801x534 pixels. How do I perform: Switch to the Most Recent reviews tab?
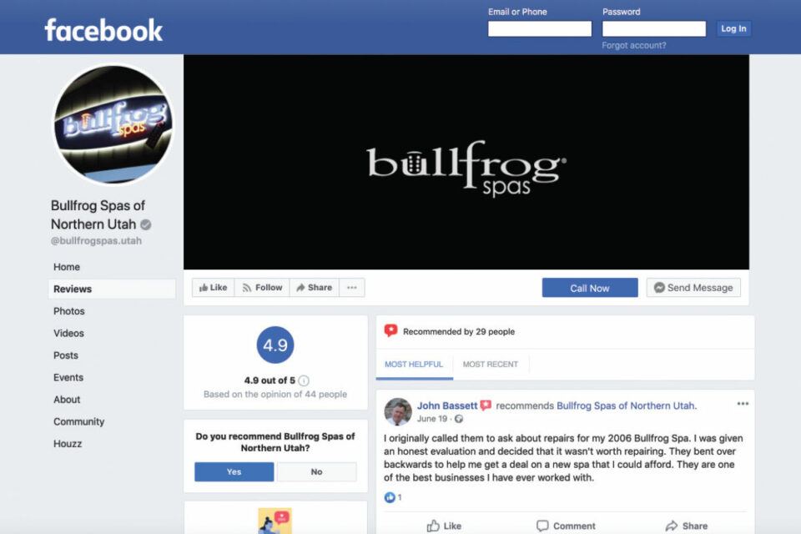(x=491, y=365)
